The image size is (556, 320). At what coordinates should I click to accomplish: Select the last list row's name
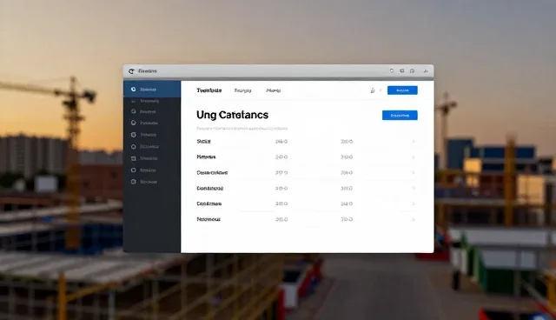click(208, 220)
